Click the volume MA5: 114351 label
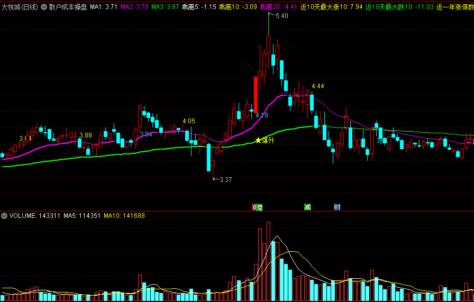This screenshot has height=302, width=474. (82, 216)
